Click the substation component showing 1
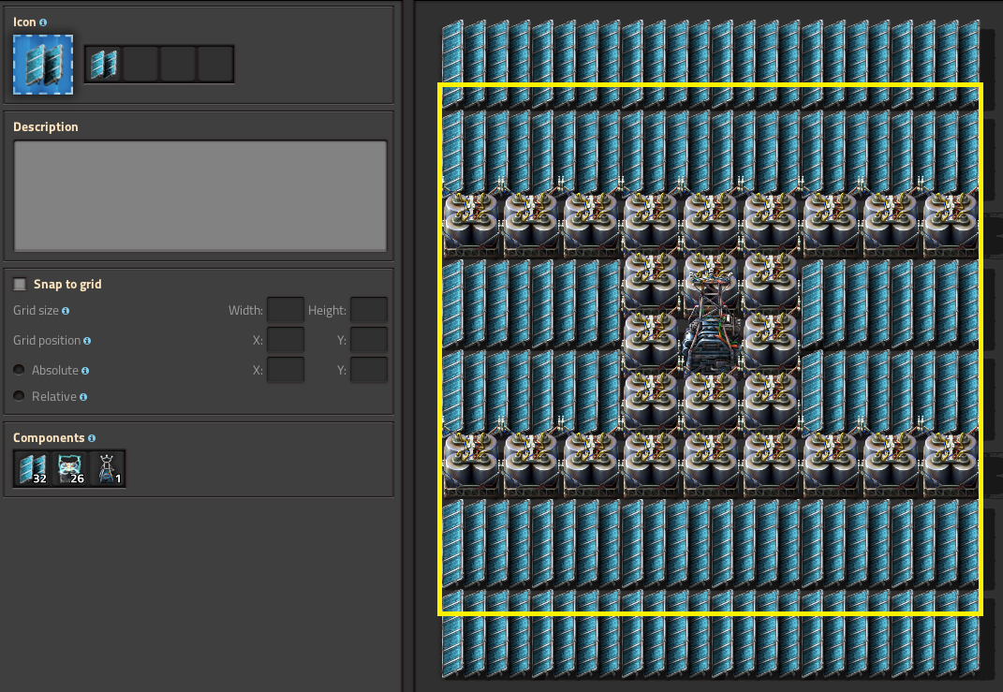 [x=107, y=469]
